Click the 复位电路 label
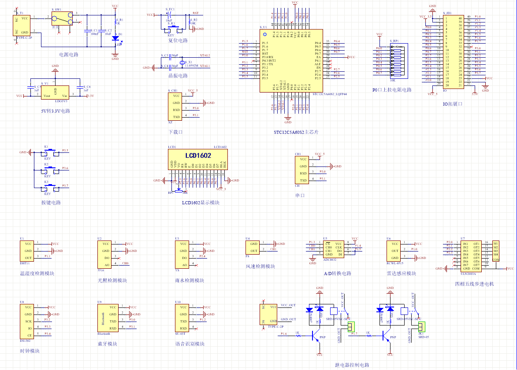This screenshot has width=517, height=370. pyautogui.click(x=178, y=41)
